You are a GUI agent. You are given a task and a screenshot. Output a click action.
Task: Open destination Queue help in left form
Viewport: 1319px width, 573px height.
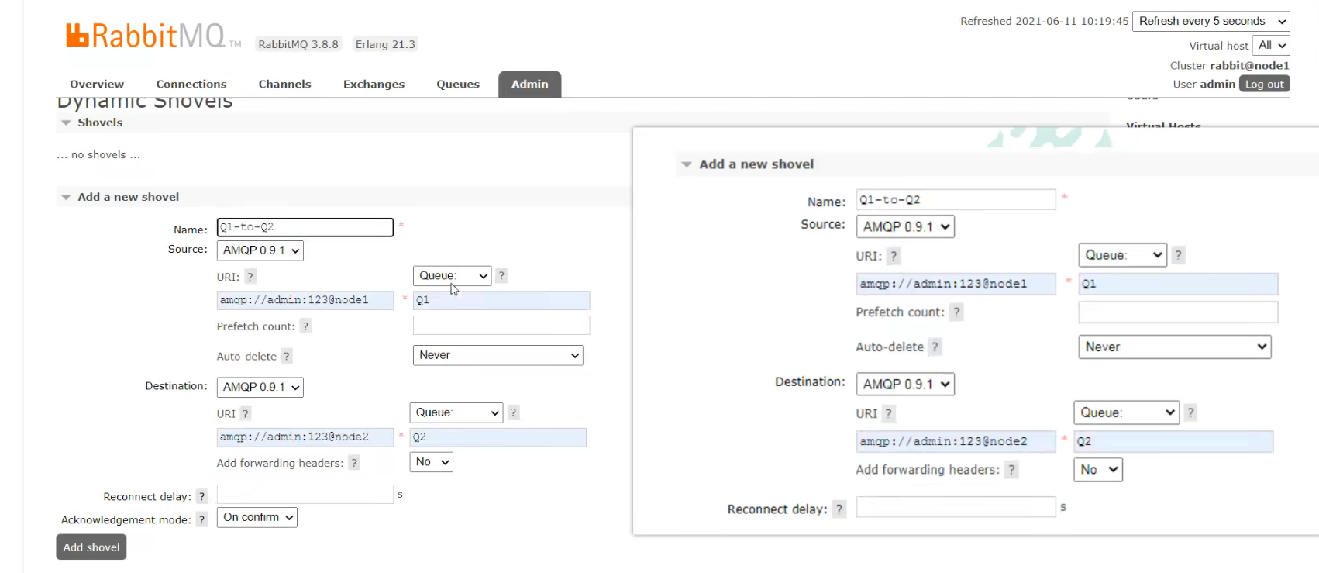pos(513,412)
